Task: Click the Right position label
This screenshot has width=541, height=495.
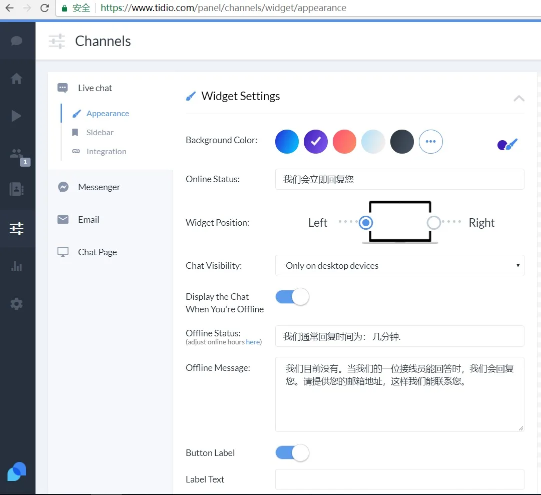Action: tap(481, 223)
